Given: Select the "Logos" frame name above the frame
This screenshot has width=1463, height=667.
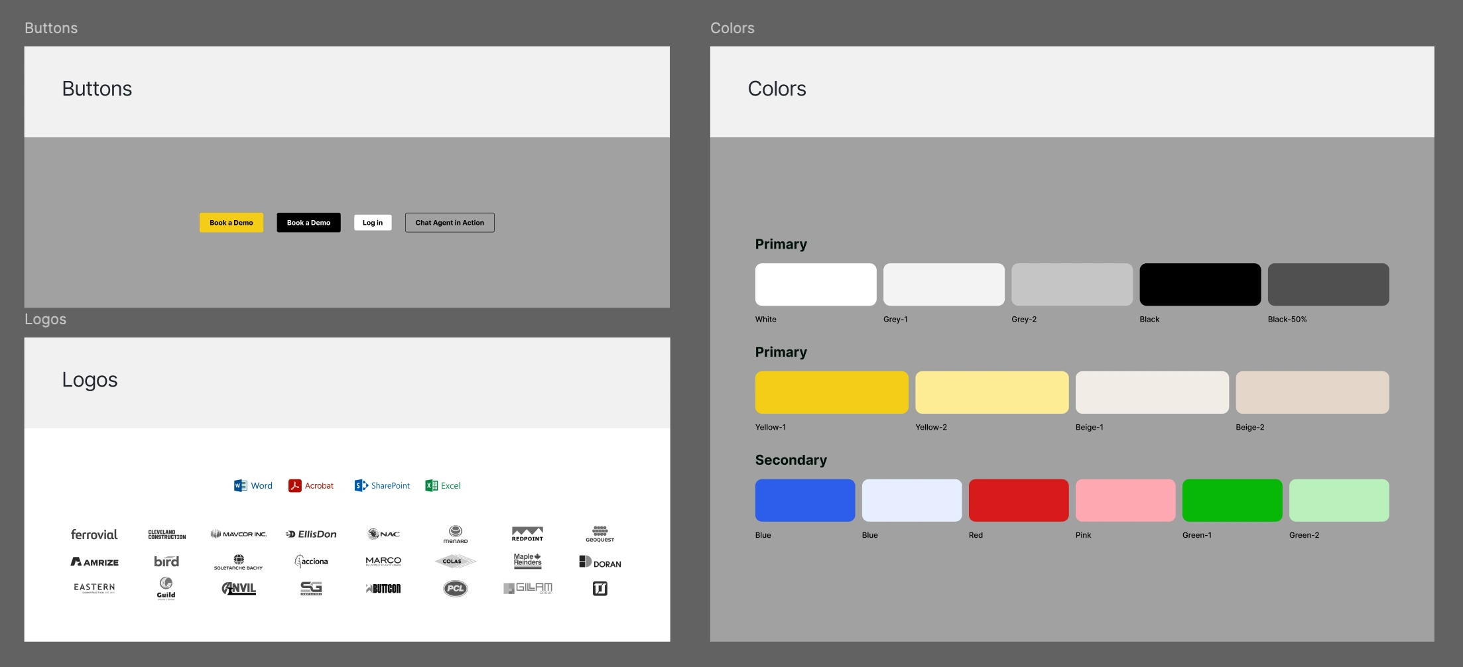Looking at the screenshot, I should click(x=45, y=319).
